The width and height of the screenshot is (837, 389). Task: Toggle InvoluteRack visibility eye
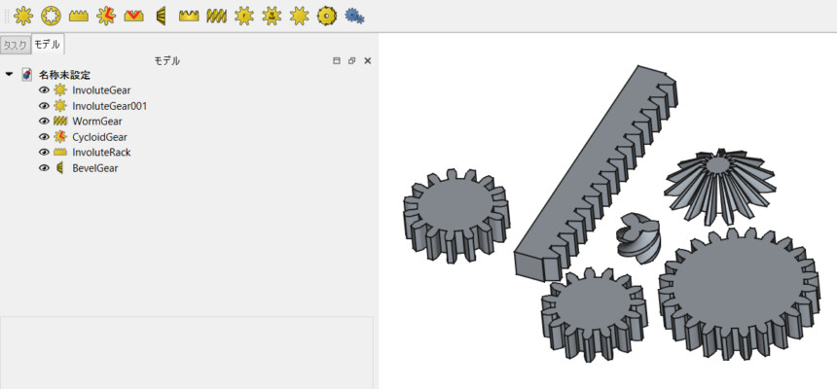[45, 152]
